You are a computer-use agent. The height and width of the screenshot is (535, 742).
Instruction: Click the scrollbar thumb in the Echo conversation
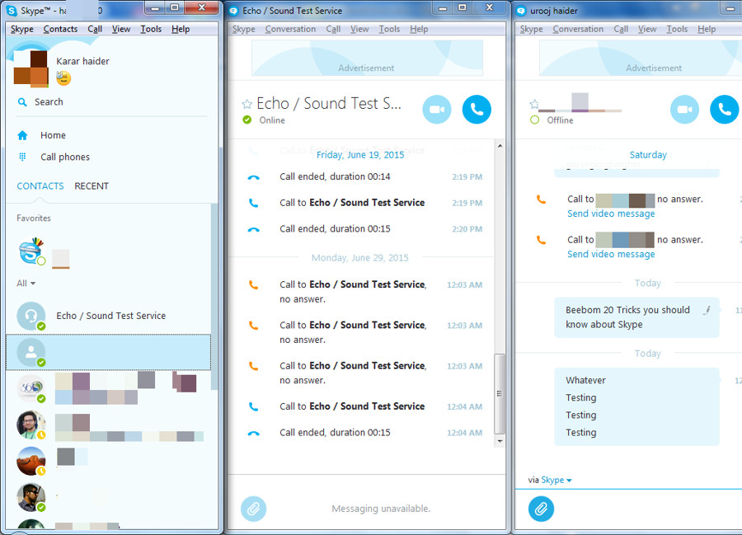pyautogui.click(x=500, y=393)
